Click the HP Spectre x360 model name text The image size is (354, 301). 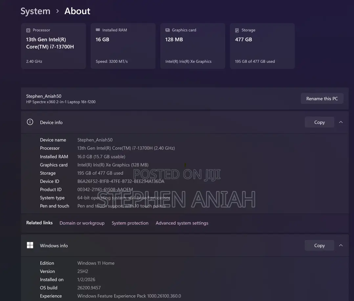click(x=61, y=102)
